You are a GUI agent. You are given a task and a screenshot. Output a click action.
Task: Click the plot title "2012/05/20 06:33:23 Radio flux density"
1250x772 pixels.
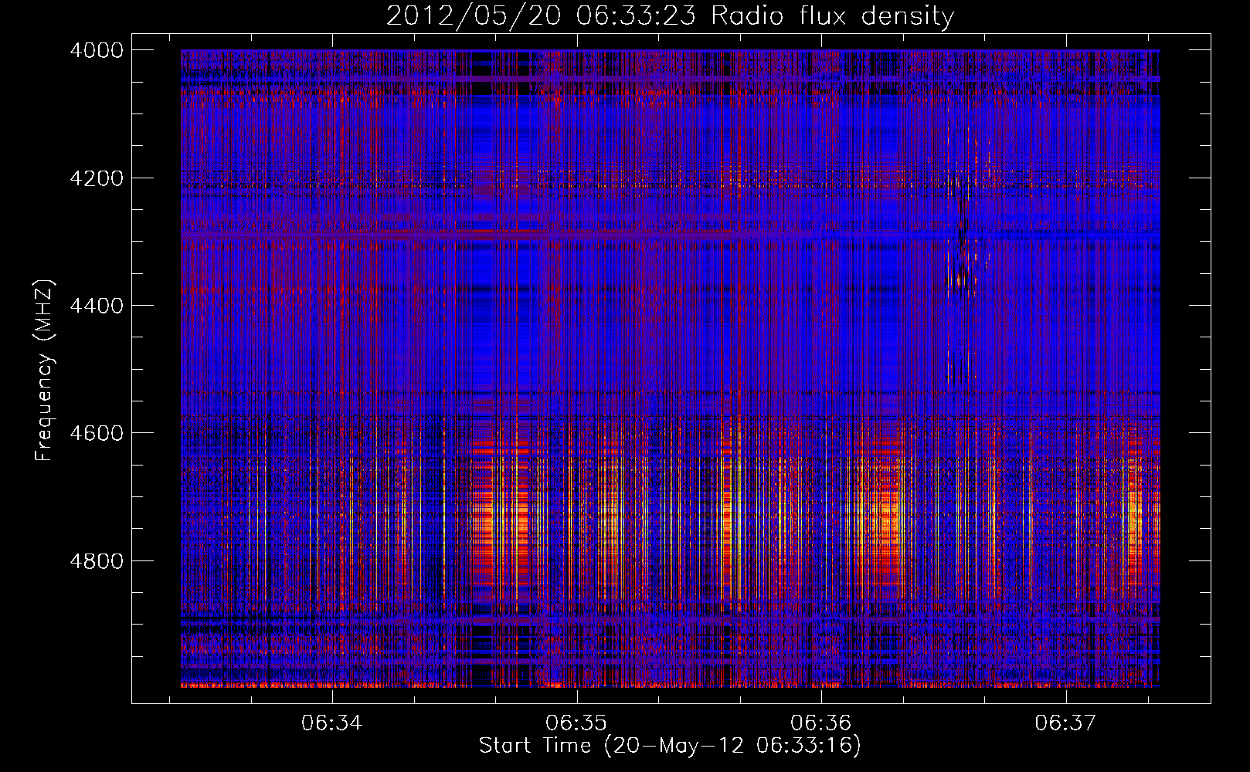point(670,16)
